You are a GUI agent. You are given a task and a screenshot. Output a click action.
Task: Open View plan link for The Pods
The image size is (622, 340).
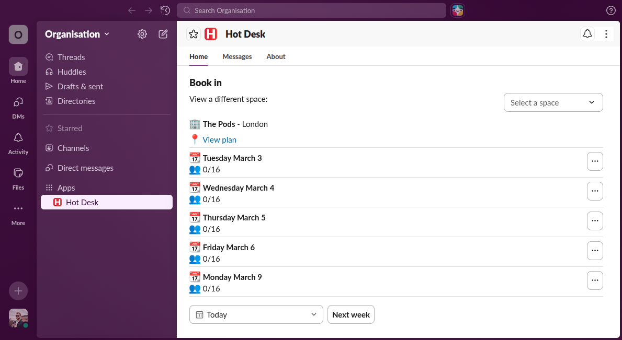pyautogui.click(x=219, y=139)
